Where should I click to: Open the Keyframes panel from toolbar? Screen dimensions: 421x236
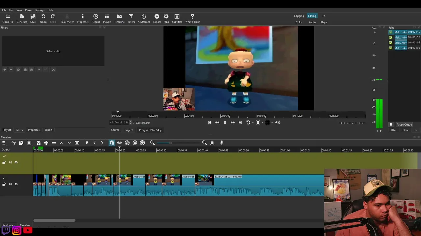[x=144, y=19]
